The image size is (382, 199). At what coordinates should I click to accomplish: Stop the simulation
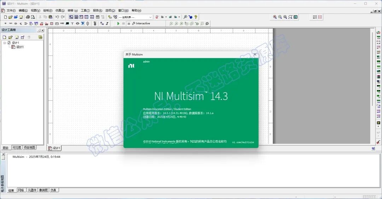tap(129, 24)
